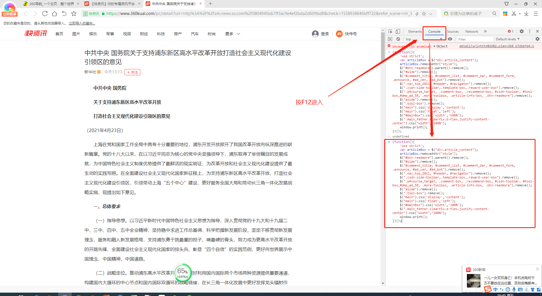The image size is (542, 296).
Task: Toggle the live expression eye icon
Action: 450,39
